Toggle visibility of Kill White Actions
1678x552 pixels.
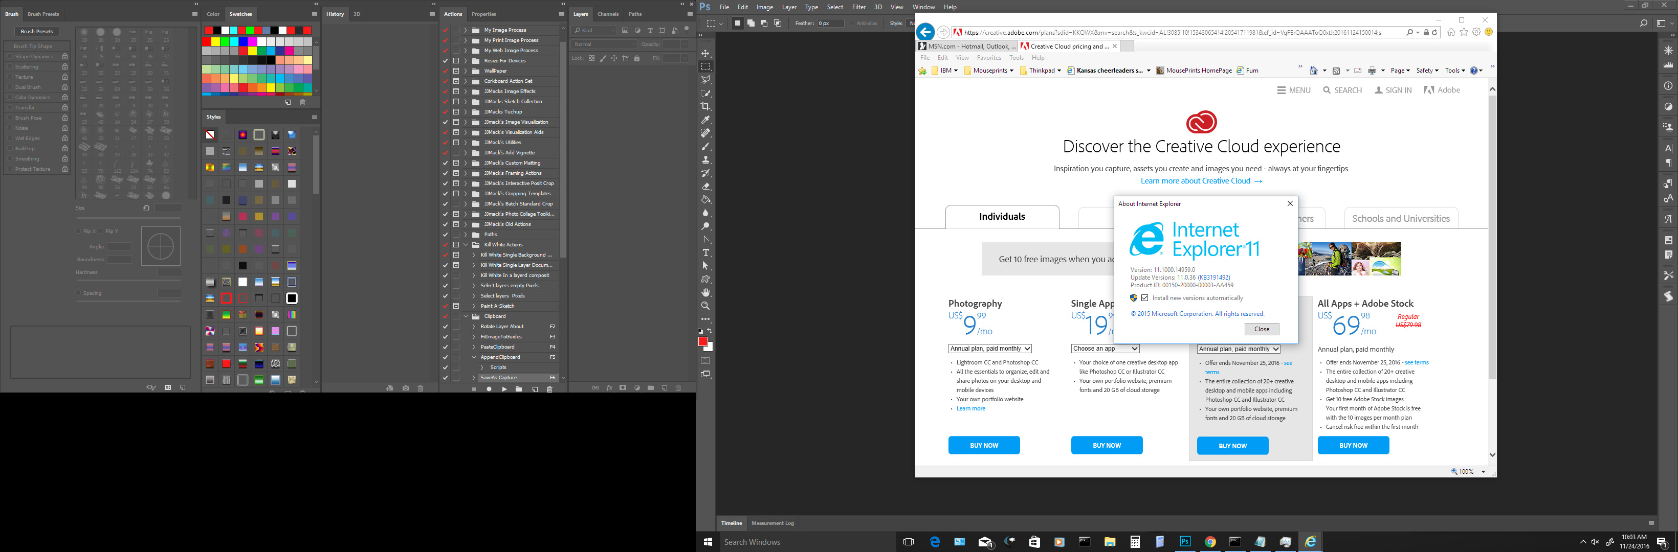(x=446, y=245)
